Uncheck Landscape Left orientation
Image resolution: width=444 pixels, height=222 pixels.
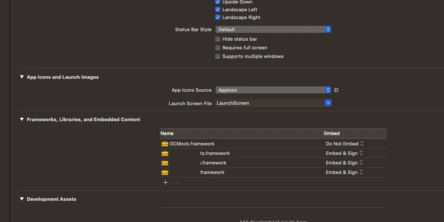218,10
